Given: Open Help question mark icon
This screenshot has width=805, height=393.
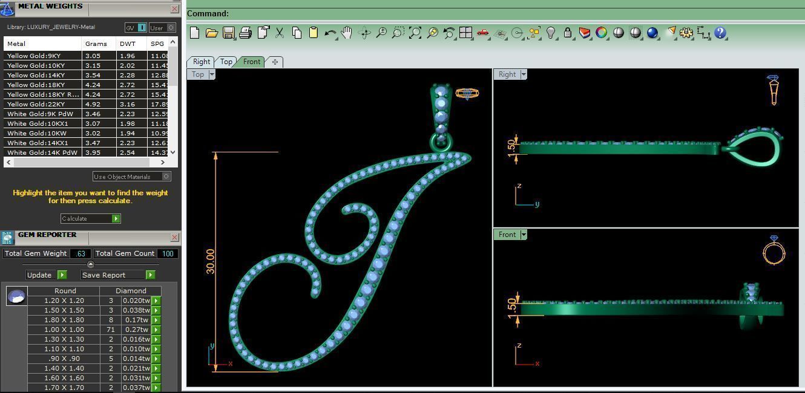Looking at the screenshot, I should pyautogui.click(x=720, y=33).
